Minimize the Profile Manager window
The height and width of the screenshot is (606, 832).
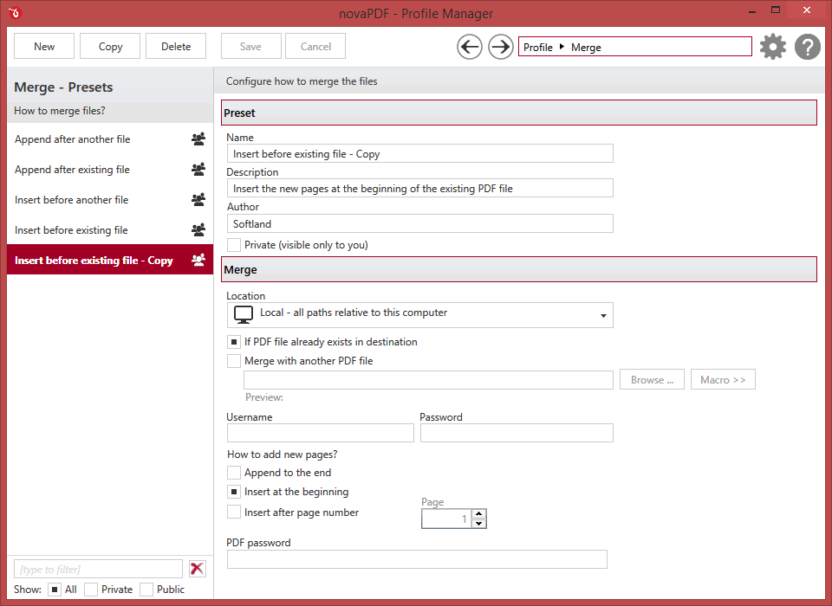pos(752,11)
